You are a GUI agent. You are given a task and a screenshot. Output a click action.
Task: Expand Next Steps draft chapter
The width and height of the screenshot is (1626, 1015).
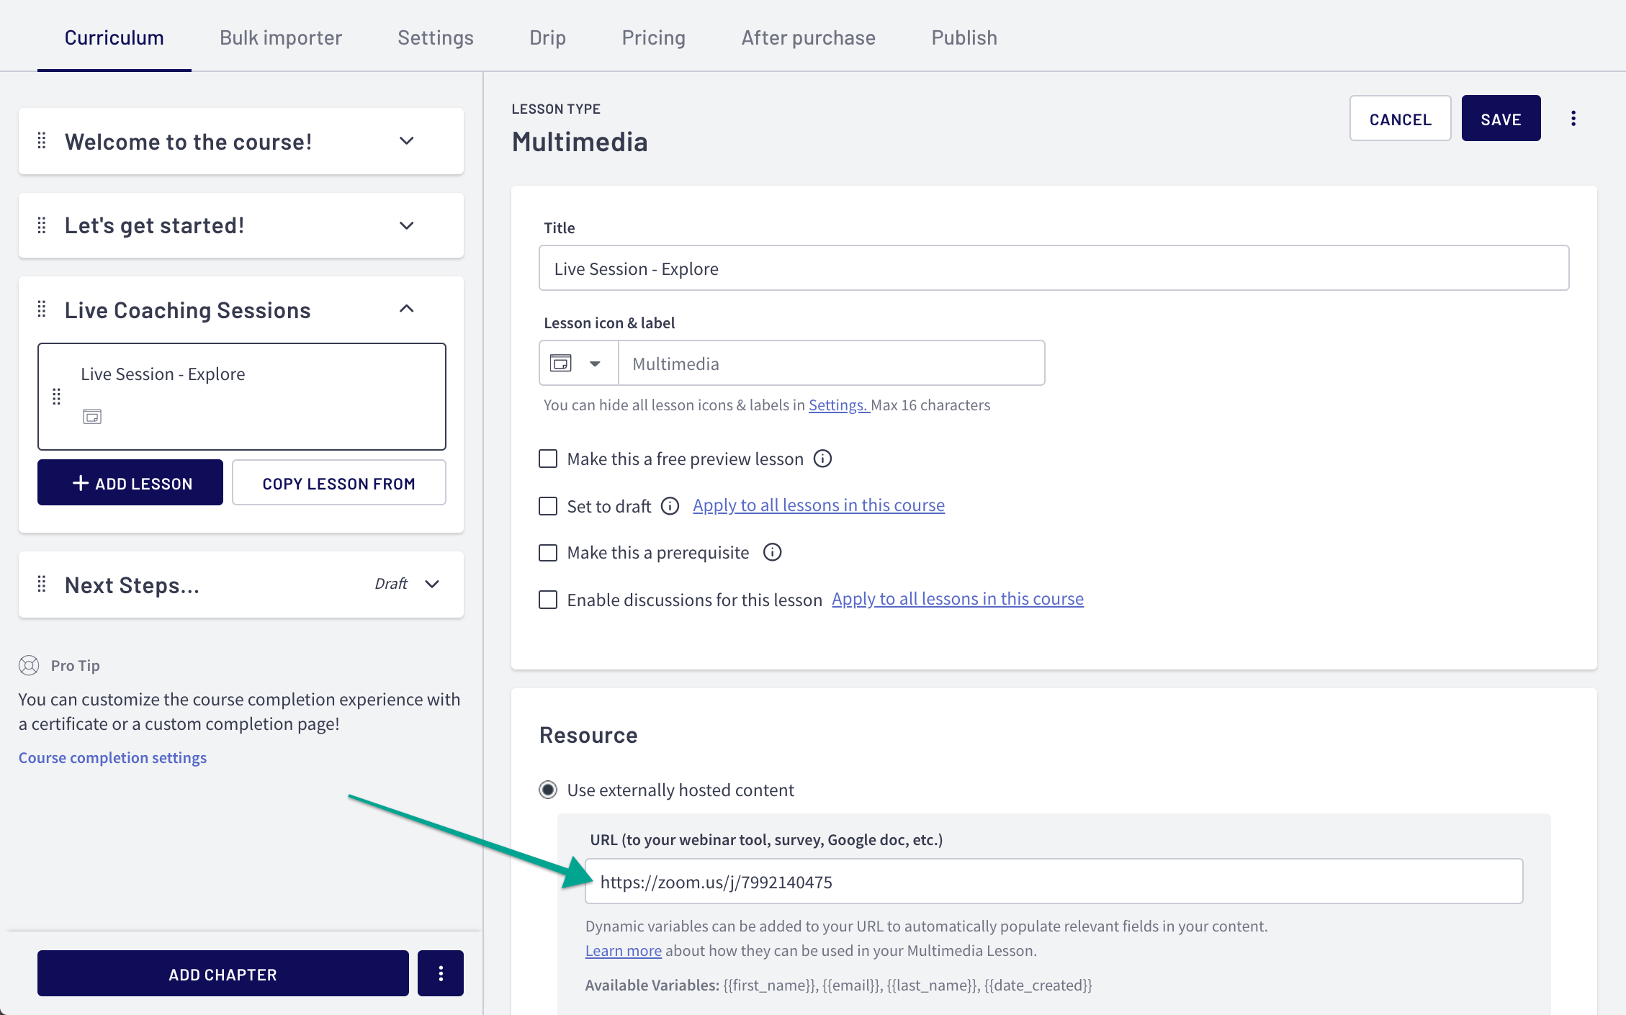432,584
